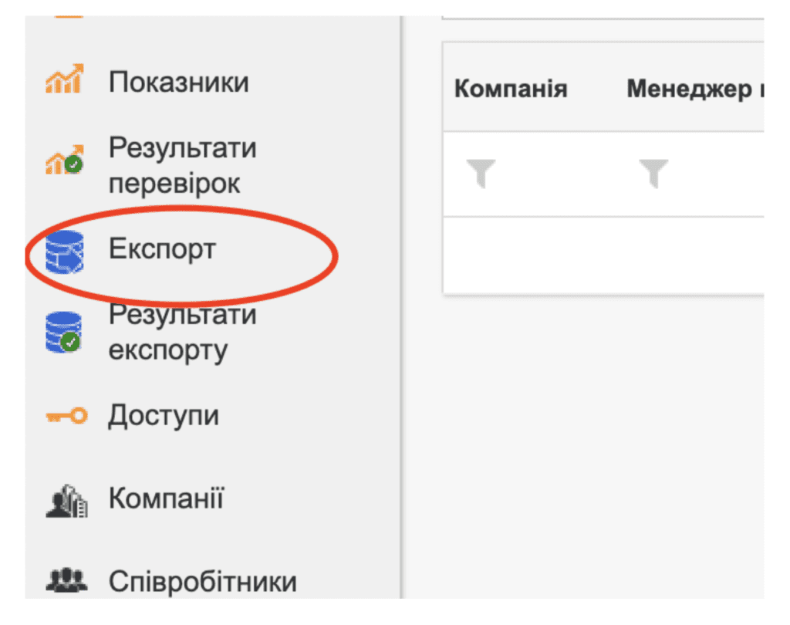
Task: Click the chart-with-checkmark icon for Результати перевірок
Action: 65,160
